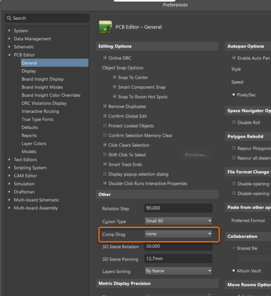Click the PCB Editor board icon
271x296 pixels.
105,27
